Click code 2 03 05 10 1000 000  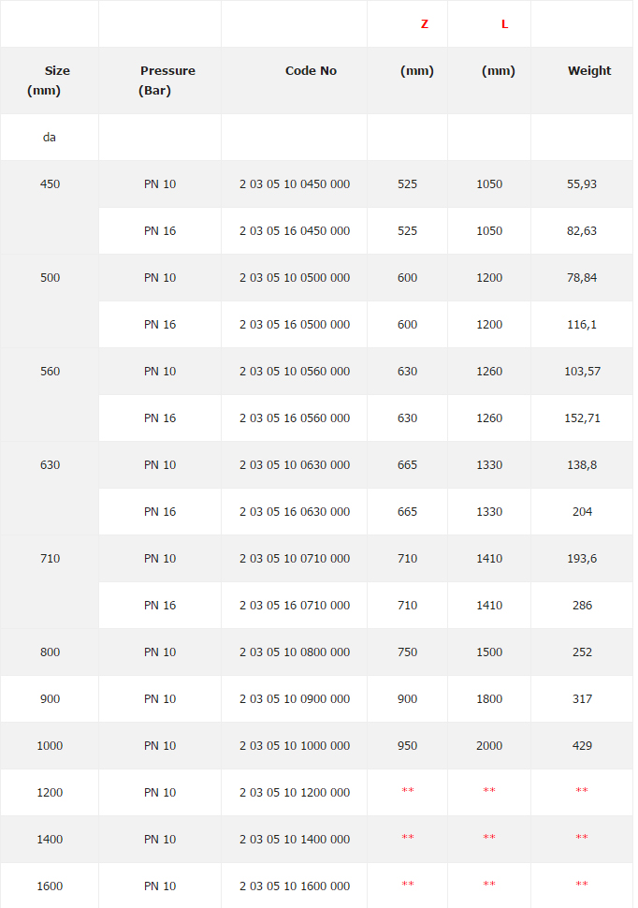(295, 746)
